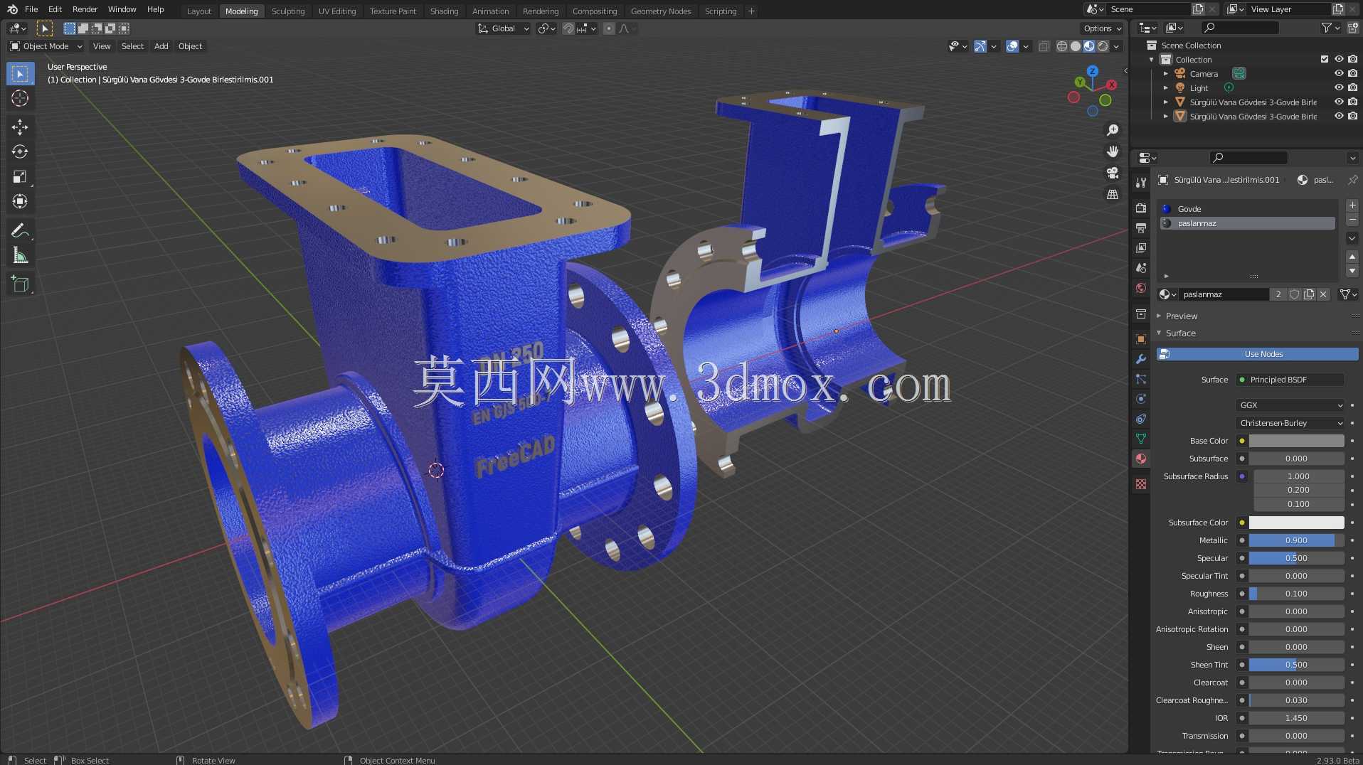Viewport: 1363px width, 765px height.
Task: Open the Particles properties tab
Action: point(1141,379)
